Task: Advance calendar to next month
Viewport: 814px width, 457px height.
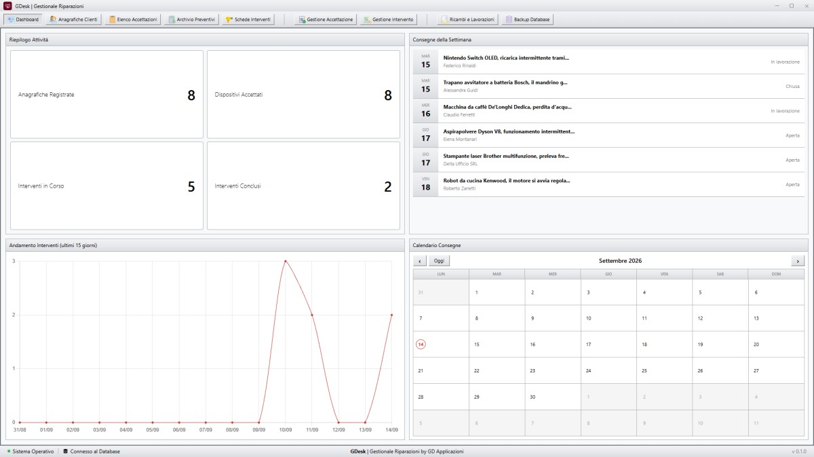Action: click(x=798, y=261)
